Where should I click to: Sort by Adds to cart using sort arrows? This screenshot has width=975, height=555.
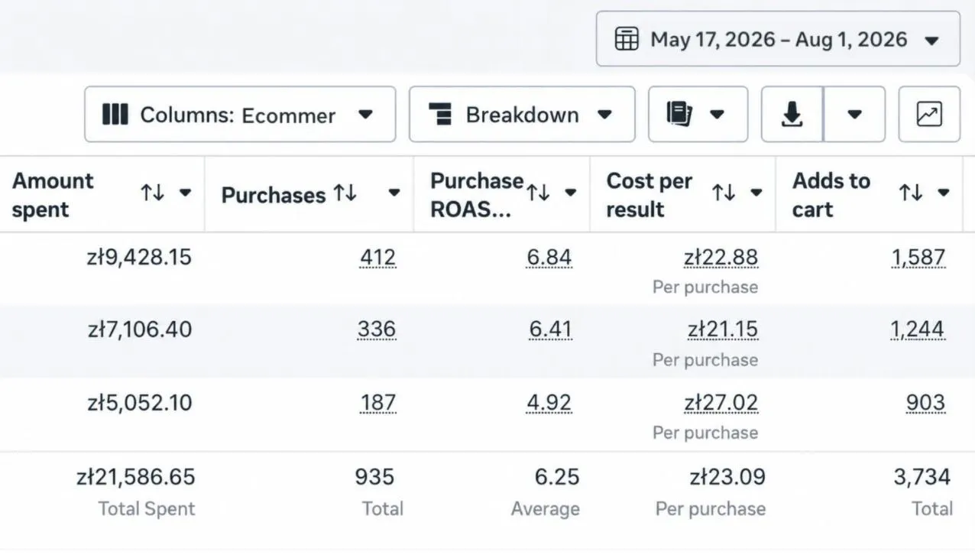911,193
